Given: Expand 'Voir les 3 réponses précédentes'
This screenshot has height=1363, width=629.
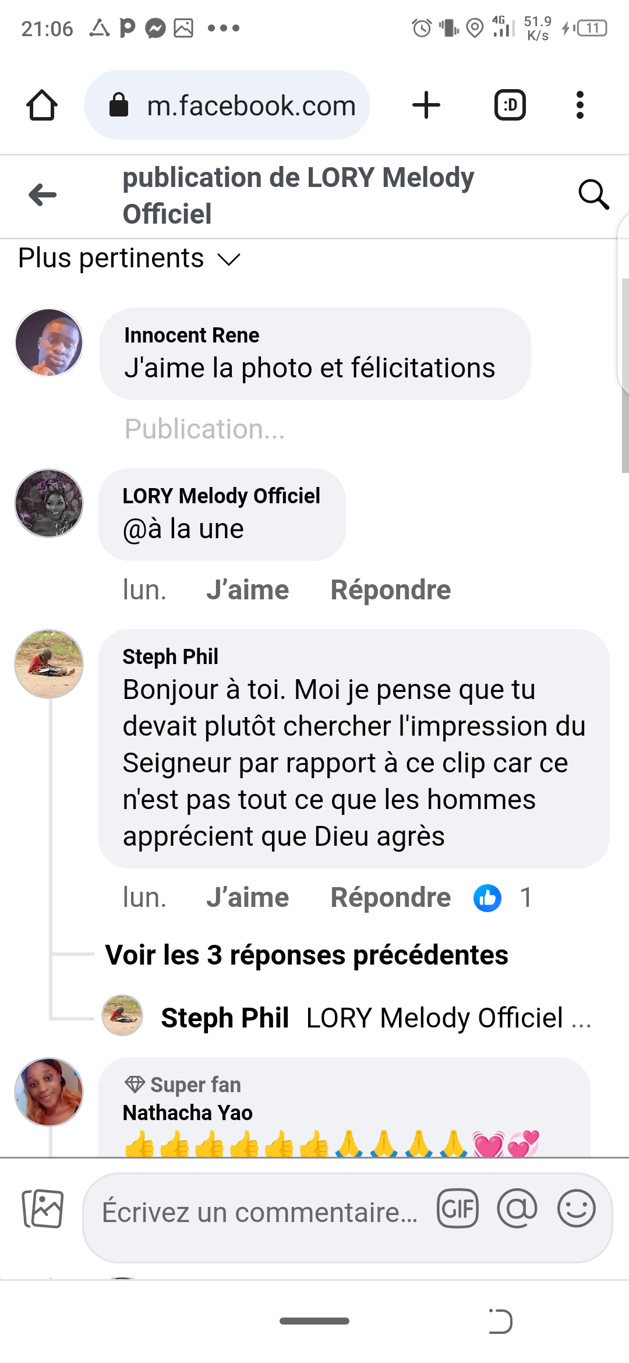Looking at the screenshot, I should pyautogui.click(x=306, y=955).
